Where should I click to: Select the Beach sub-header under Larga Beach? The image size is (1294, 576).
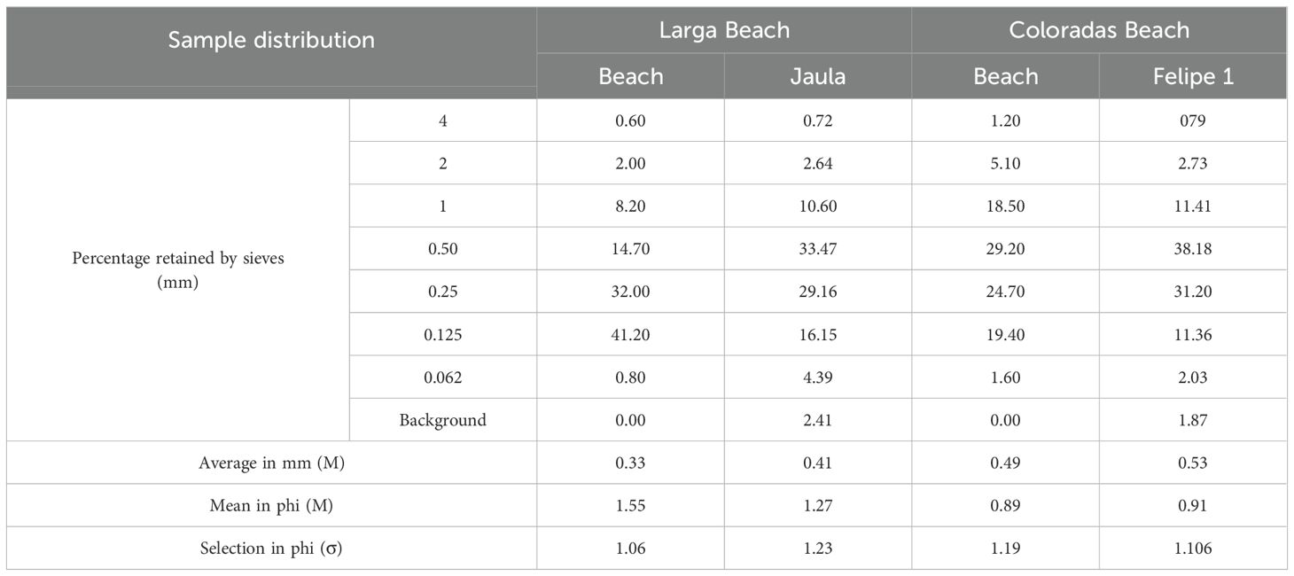pos(630,77)
